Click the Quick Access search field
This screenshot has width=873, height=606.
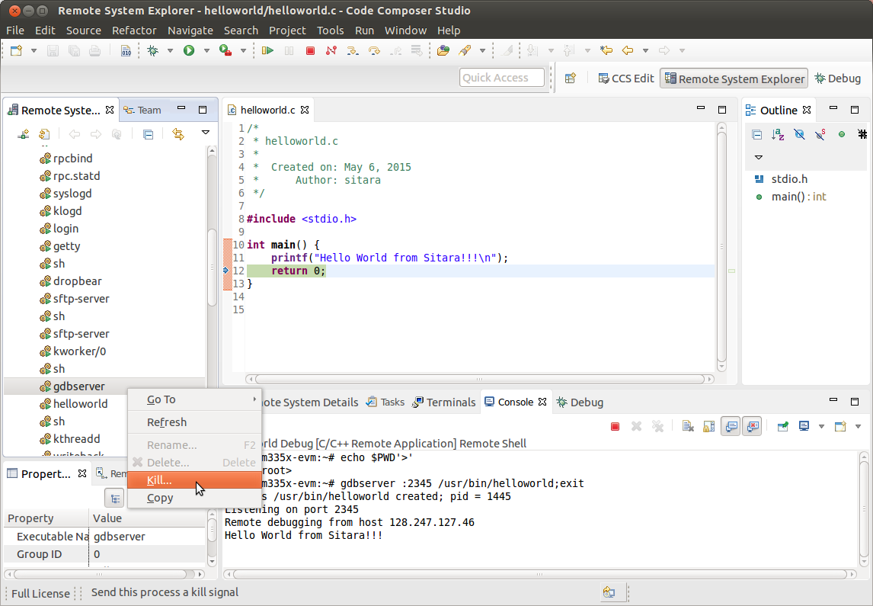tap(500, 77)
